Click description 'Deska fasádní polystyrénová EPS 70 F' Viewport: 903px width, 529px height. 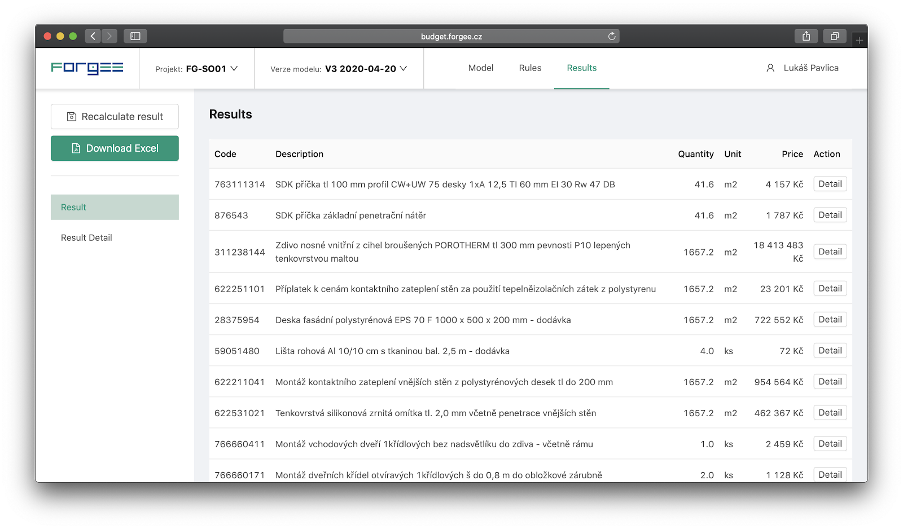click(423, 320)
